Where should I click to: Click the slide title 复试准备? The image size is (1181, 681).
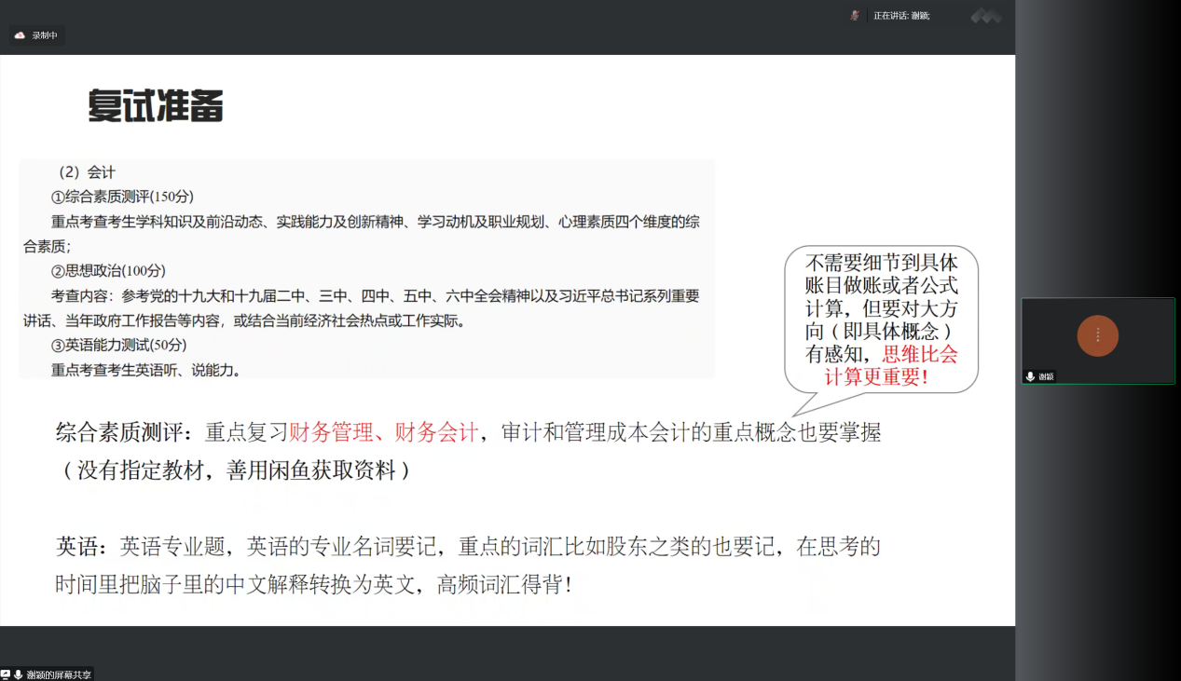(156, 106)
